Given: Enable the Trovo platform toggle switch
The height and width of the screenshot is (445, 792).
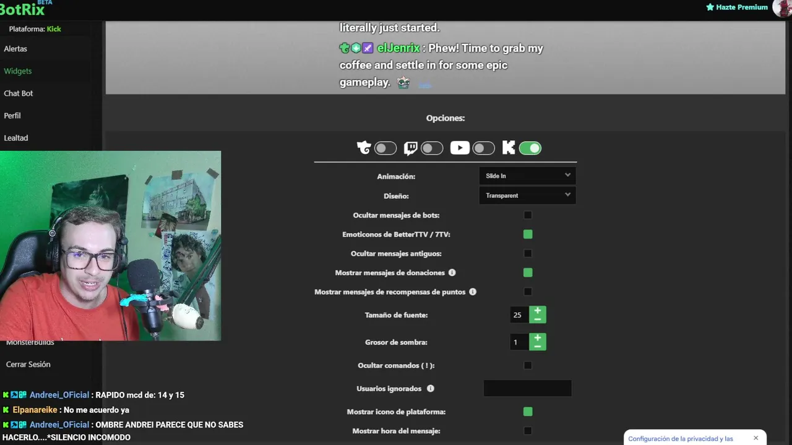Looking at the screenshot, I should (x=385, y=148).
